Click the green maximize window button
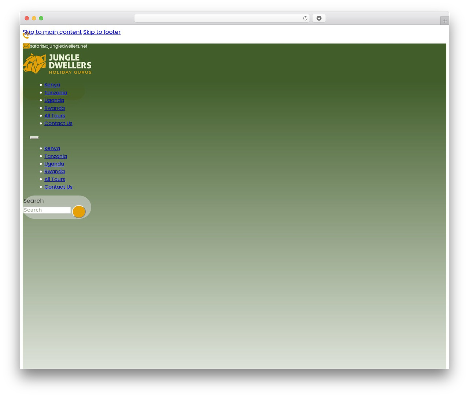Screen dimensions: 469x397 click(x=41, y=18)
